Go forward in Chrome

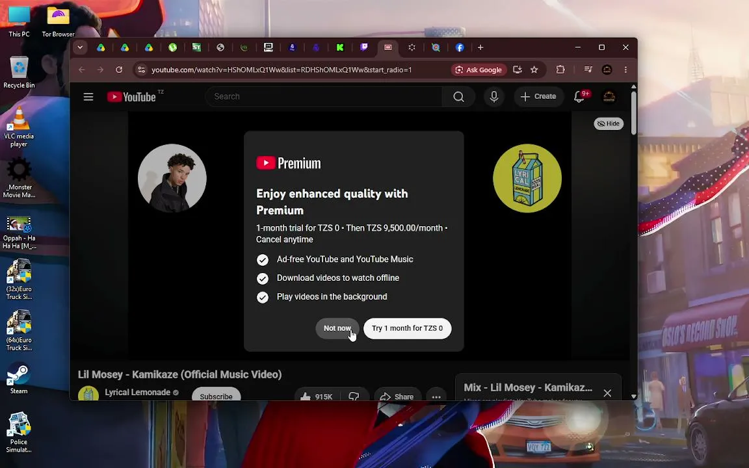[x=100, y=70]
